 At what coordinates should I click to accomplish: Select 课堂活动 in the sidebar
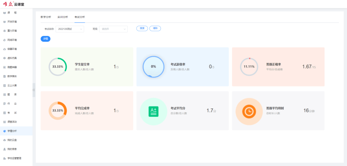pyautogui.click(x=12, y=122)
